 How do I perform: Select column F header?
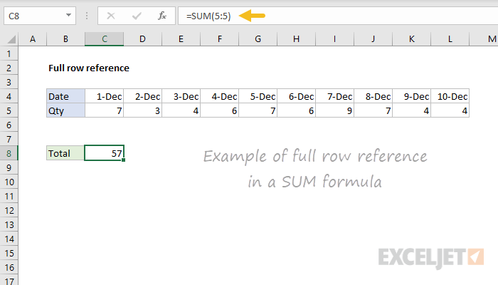[x=219, y=39]
